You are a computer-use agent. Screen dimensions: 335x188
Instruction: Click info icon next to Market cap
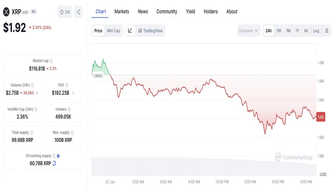[51, 61]
